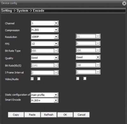
Task: Open the sub stream FPS dropdown showing 6
Action: [x=88, y=43]
